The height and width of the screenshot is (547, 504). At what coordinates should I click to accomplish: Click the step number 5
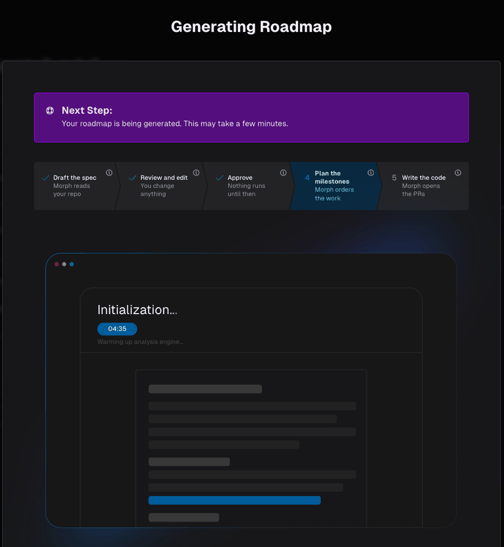394,178
